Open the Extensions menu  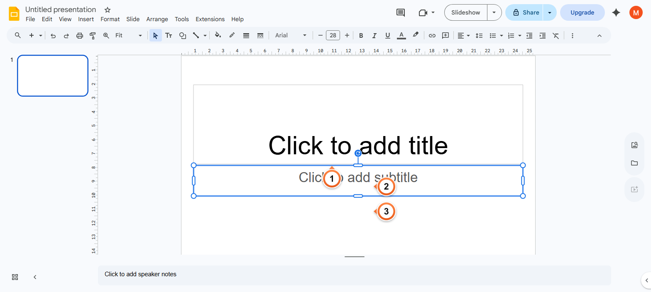(x=210, y=19)
